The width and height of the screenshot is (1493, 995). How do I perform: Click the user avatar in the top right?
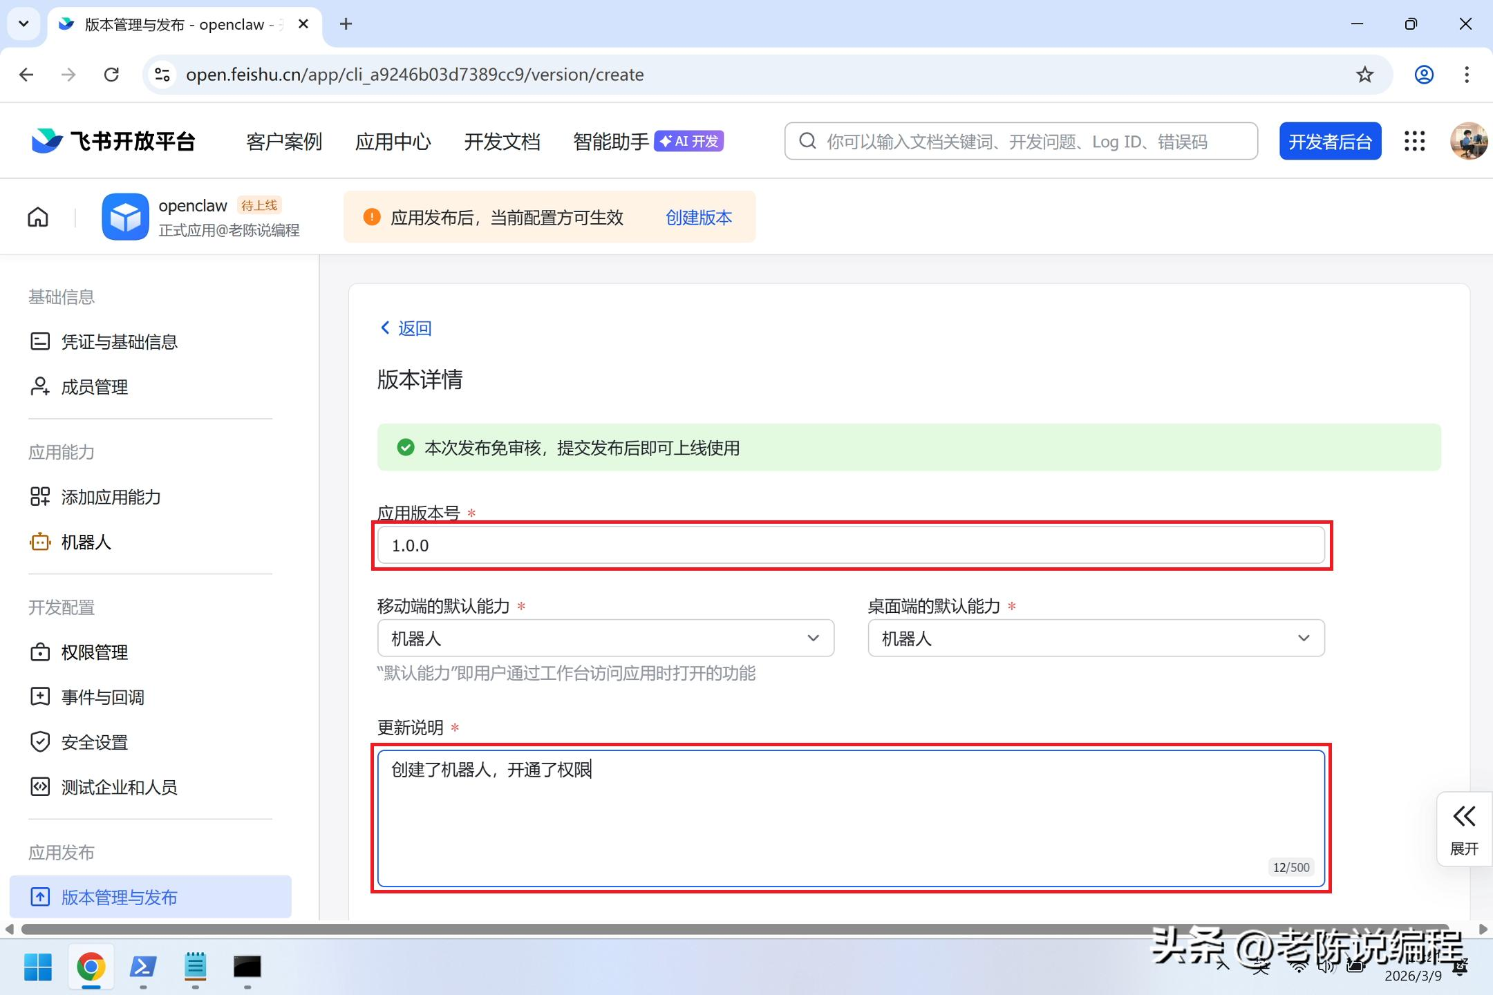[x=1468, y=142]
